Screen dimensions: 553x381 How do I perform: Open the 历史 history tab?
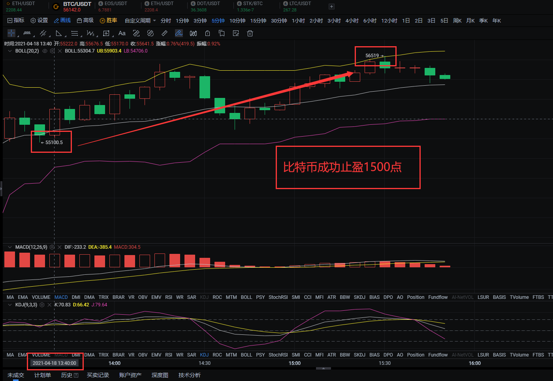click(70, 375)
